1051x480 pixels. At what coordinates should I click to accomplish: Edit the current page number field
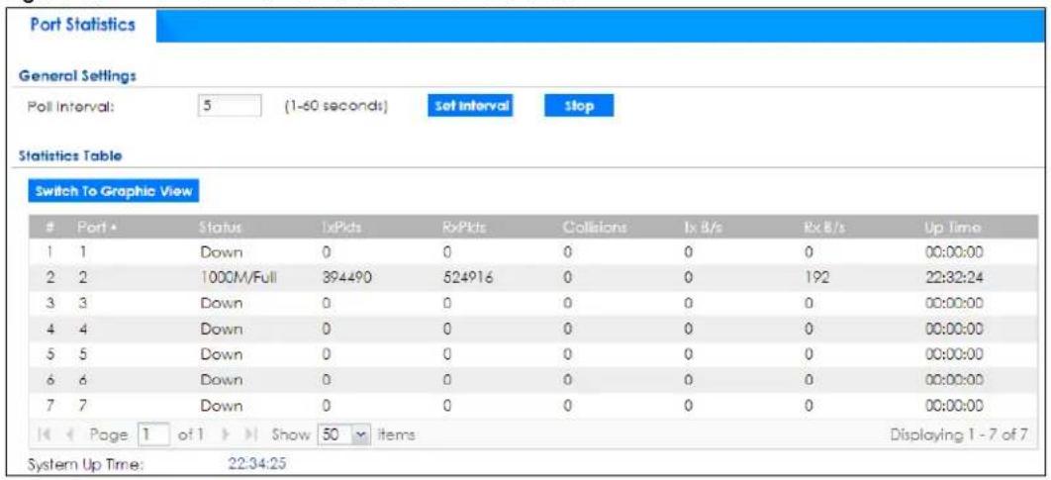click(x=152, y=434)
